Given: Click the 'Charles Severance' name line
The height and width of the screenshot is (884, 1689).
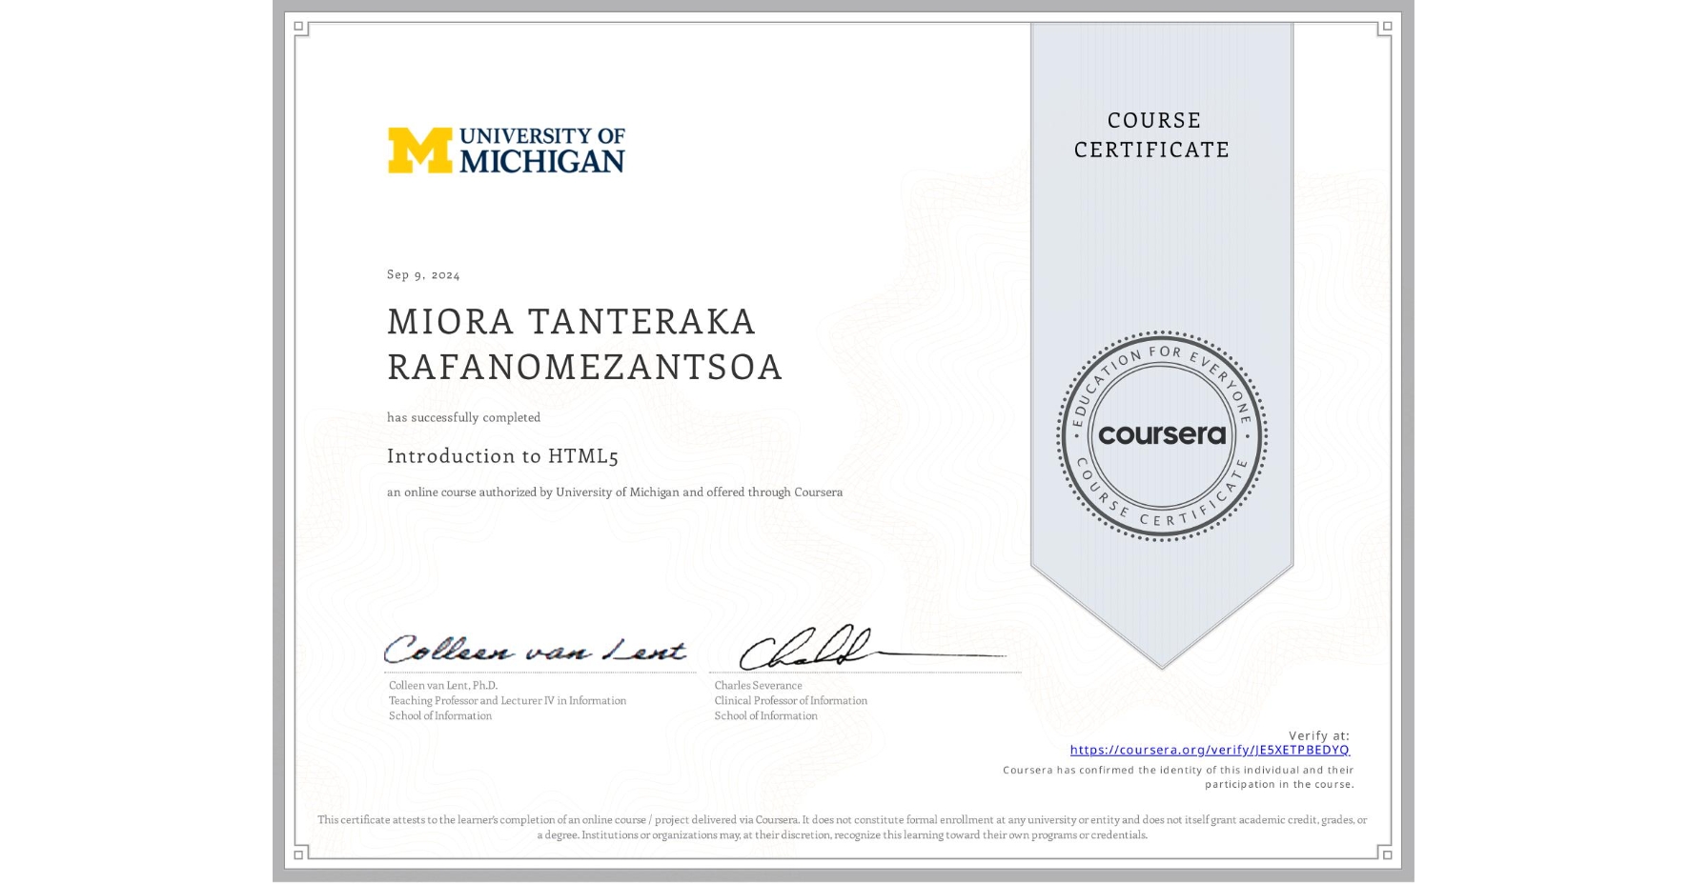Looking at the screenshot, I should click(x=758, y=685).
